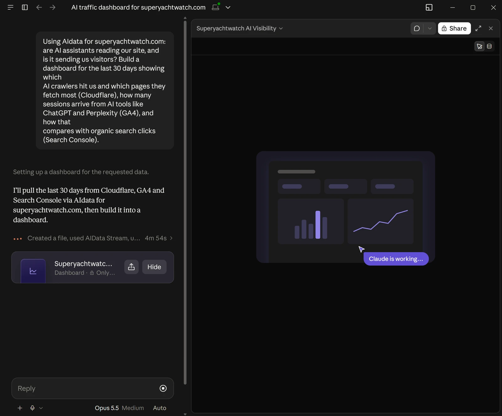Toggle the sidebar panel icon
Image resolution: width=502 pixels, height=416 pixels.
click(x=25, y=7)
